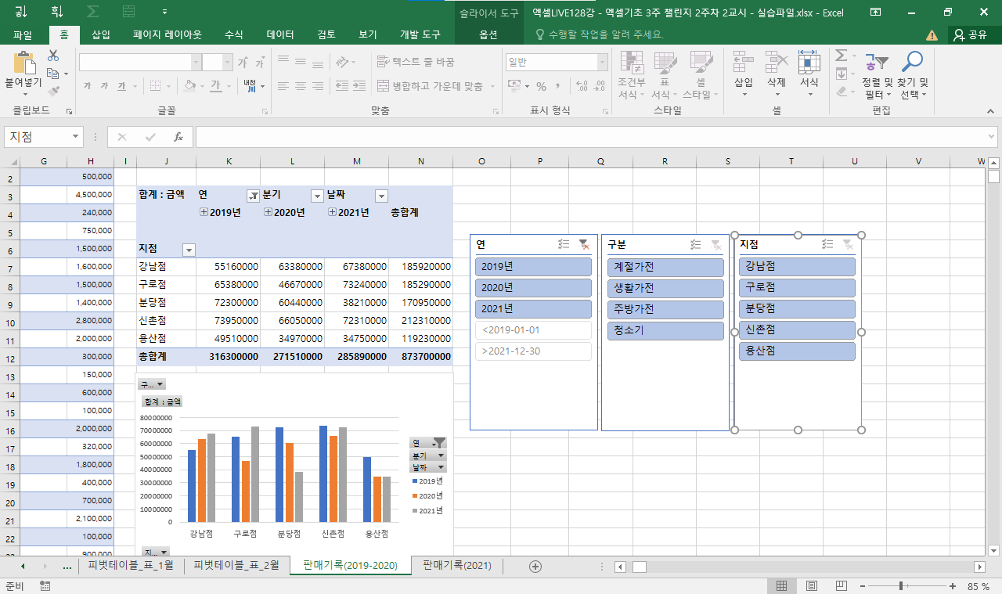
Task: Toggle 청소기 item in 구분 slicer
Action: pyautogui.click(x=665, y=330)
